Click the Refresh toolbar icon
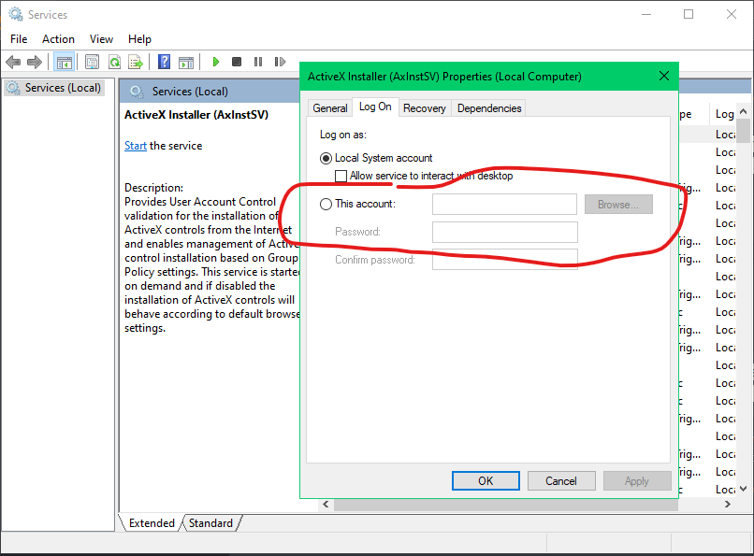Image resolution: width=754 pixels, height=556 pixels. pos(114,63)
